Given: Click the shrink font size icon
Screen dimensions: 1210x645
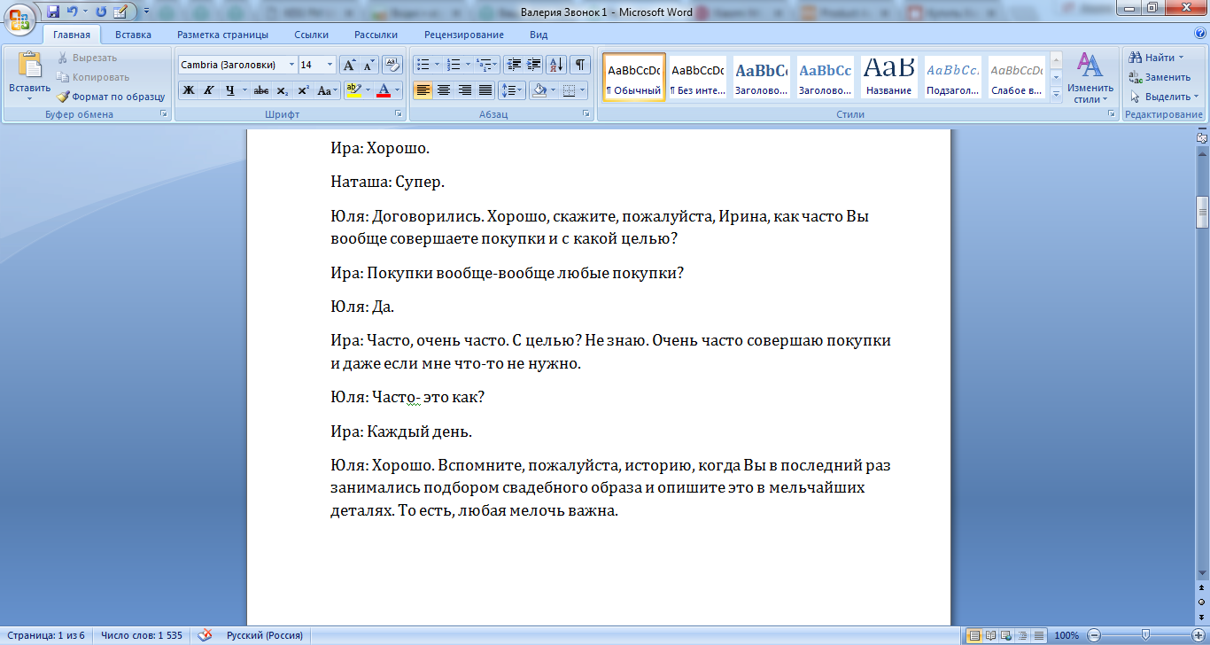Looking at the screenshot, I should click(369, 65).
